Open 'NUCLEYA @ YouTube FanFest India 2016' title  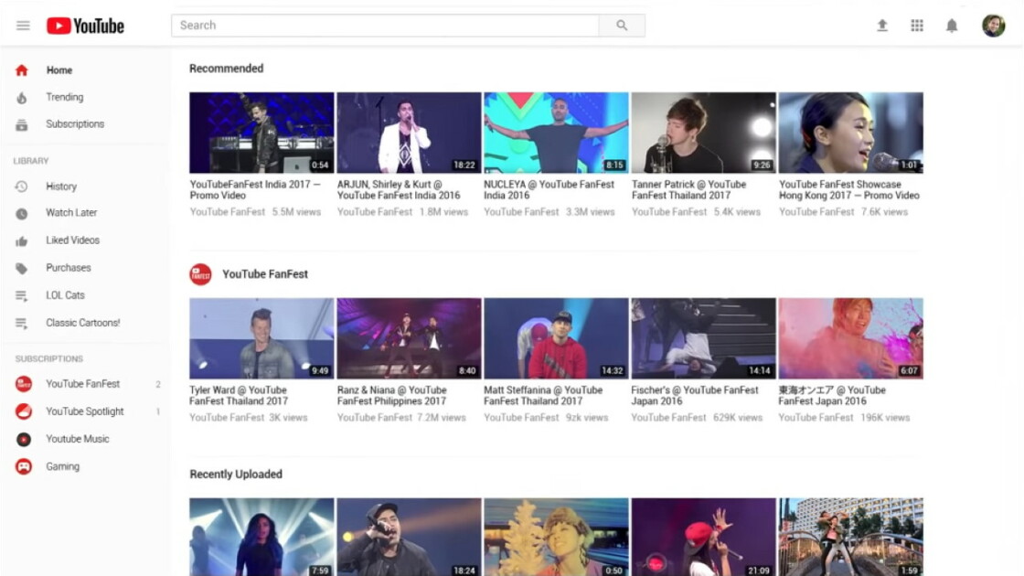[x=549, y=190]
